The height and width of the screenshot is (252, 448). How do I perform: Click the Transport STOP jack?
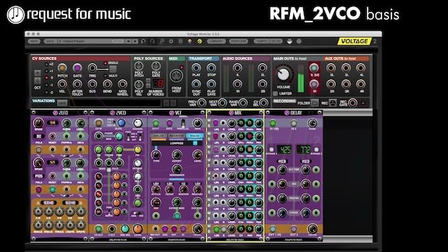[x=211, y=68]
